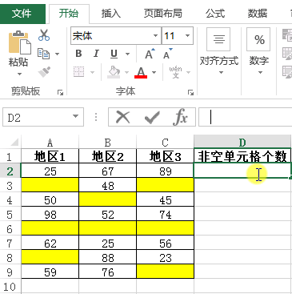Select header cell 地区2
This screenshot has height=294, width=292.
(x=108, y=156)
